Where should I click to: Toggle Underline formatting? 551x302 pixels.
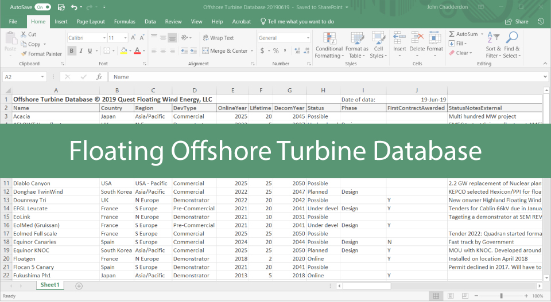(90, 51)
